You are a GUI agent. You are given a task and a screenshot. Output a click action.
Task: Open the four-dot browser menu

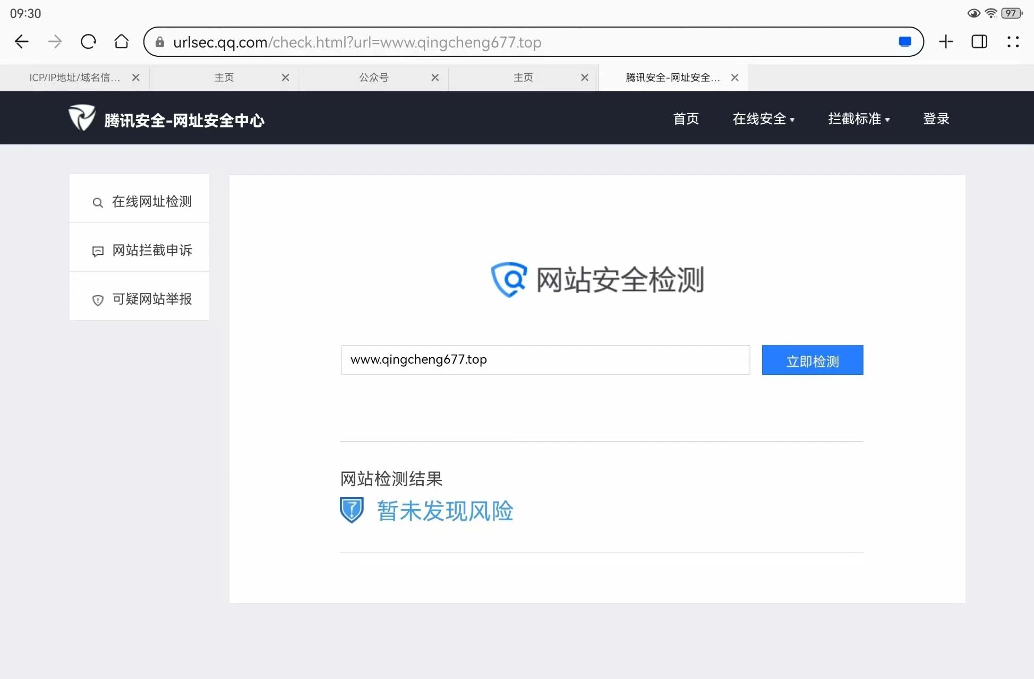point(1013,42)
